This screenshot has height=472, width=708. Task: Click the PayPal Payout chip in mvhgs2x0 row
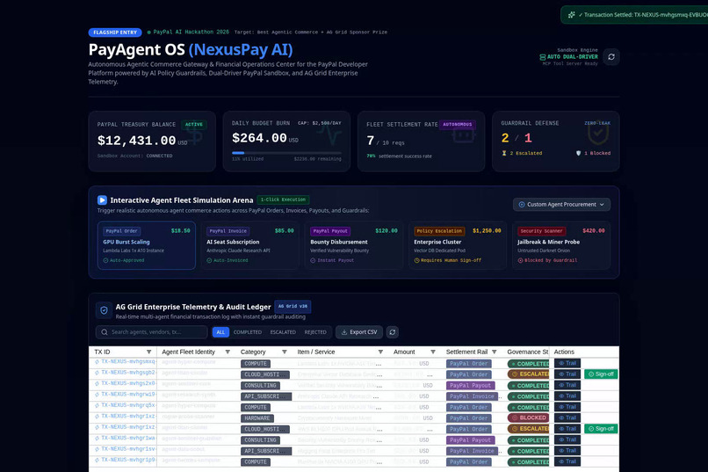[x=471, y=385]
